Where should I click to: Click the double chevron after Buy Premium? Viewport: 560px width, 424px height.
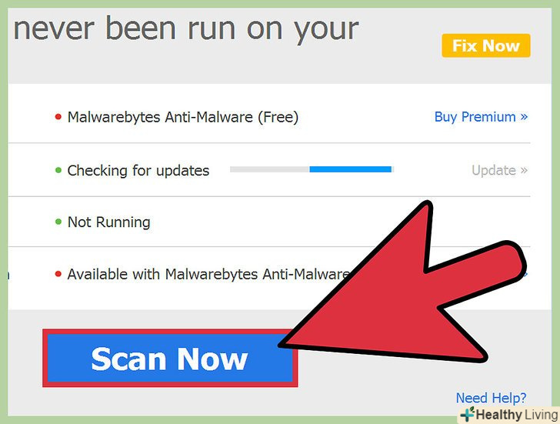coord(524,117)
